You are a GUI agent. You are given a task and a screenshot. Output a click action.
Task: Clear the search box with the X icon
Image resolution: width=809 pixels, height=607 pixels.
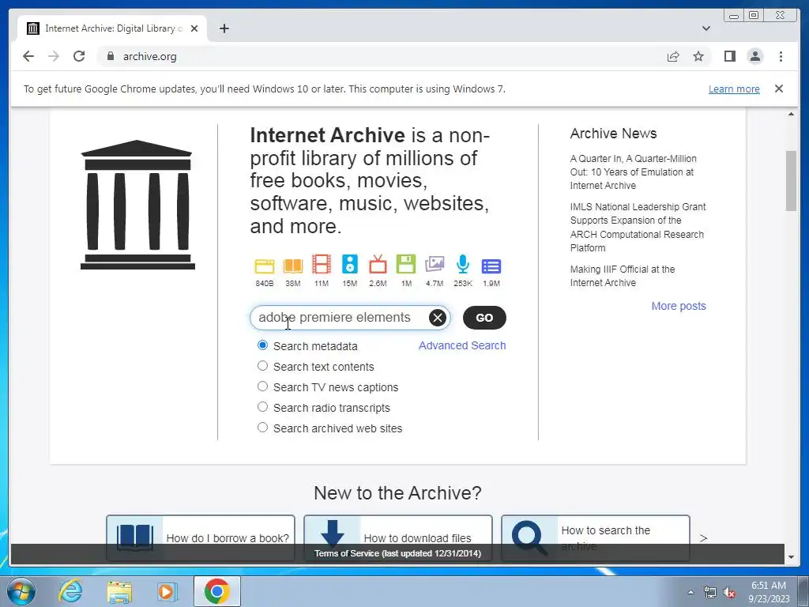click(438, 318)
